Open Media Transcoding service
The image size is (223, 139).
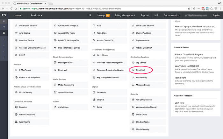pos(70,85)
